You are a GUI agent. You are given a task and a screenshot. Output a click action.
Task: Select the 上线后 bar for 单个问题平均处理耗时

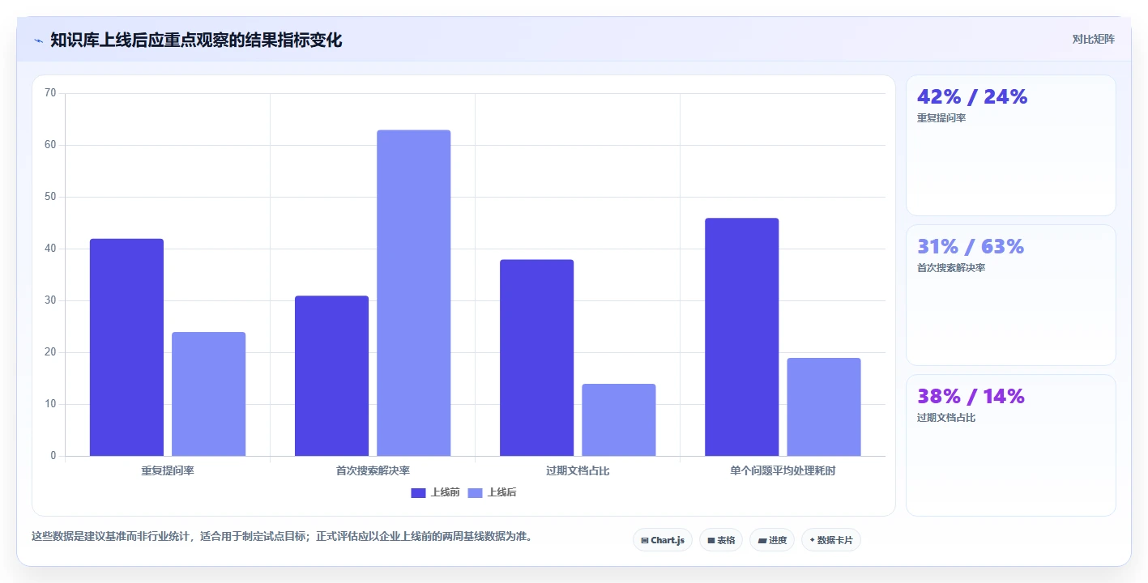pos(823,407)
